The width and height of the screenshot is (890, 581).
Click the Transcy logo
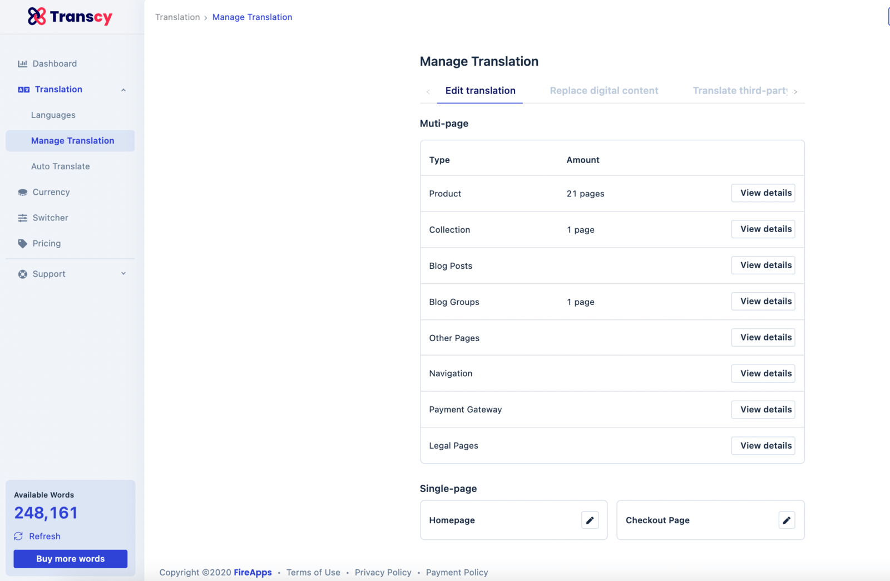click(70, 17)
